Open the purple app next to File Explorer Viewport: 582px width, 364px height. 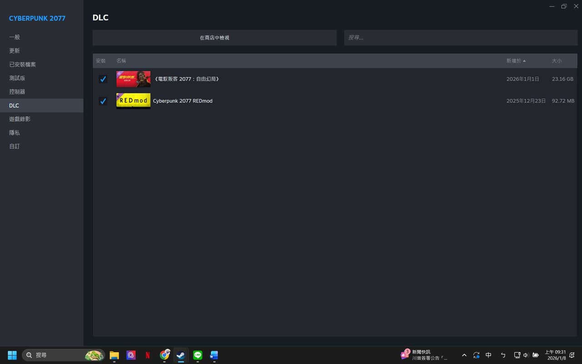[x=131, y=355]
